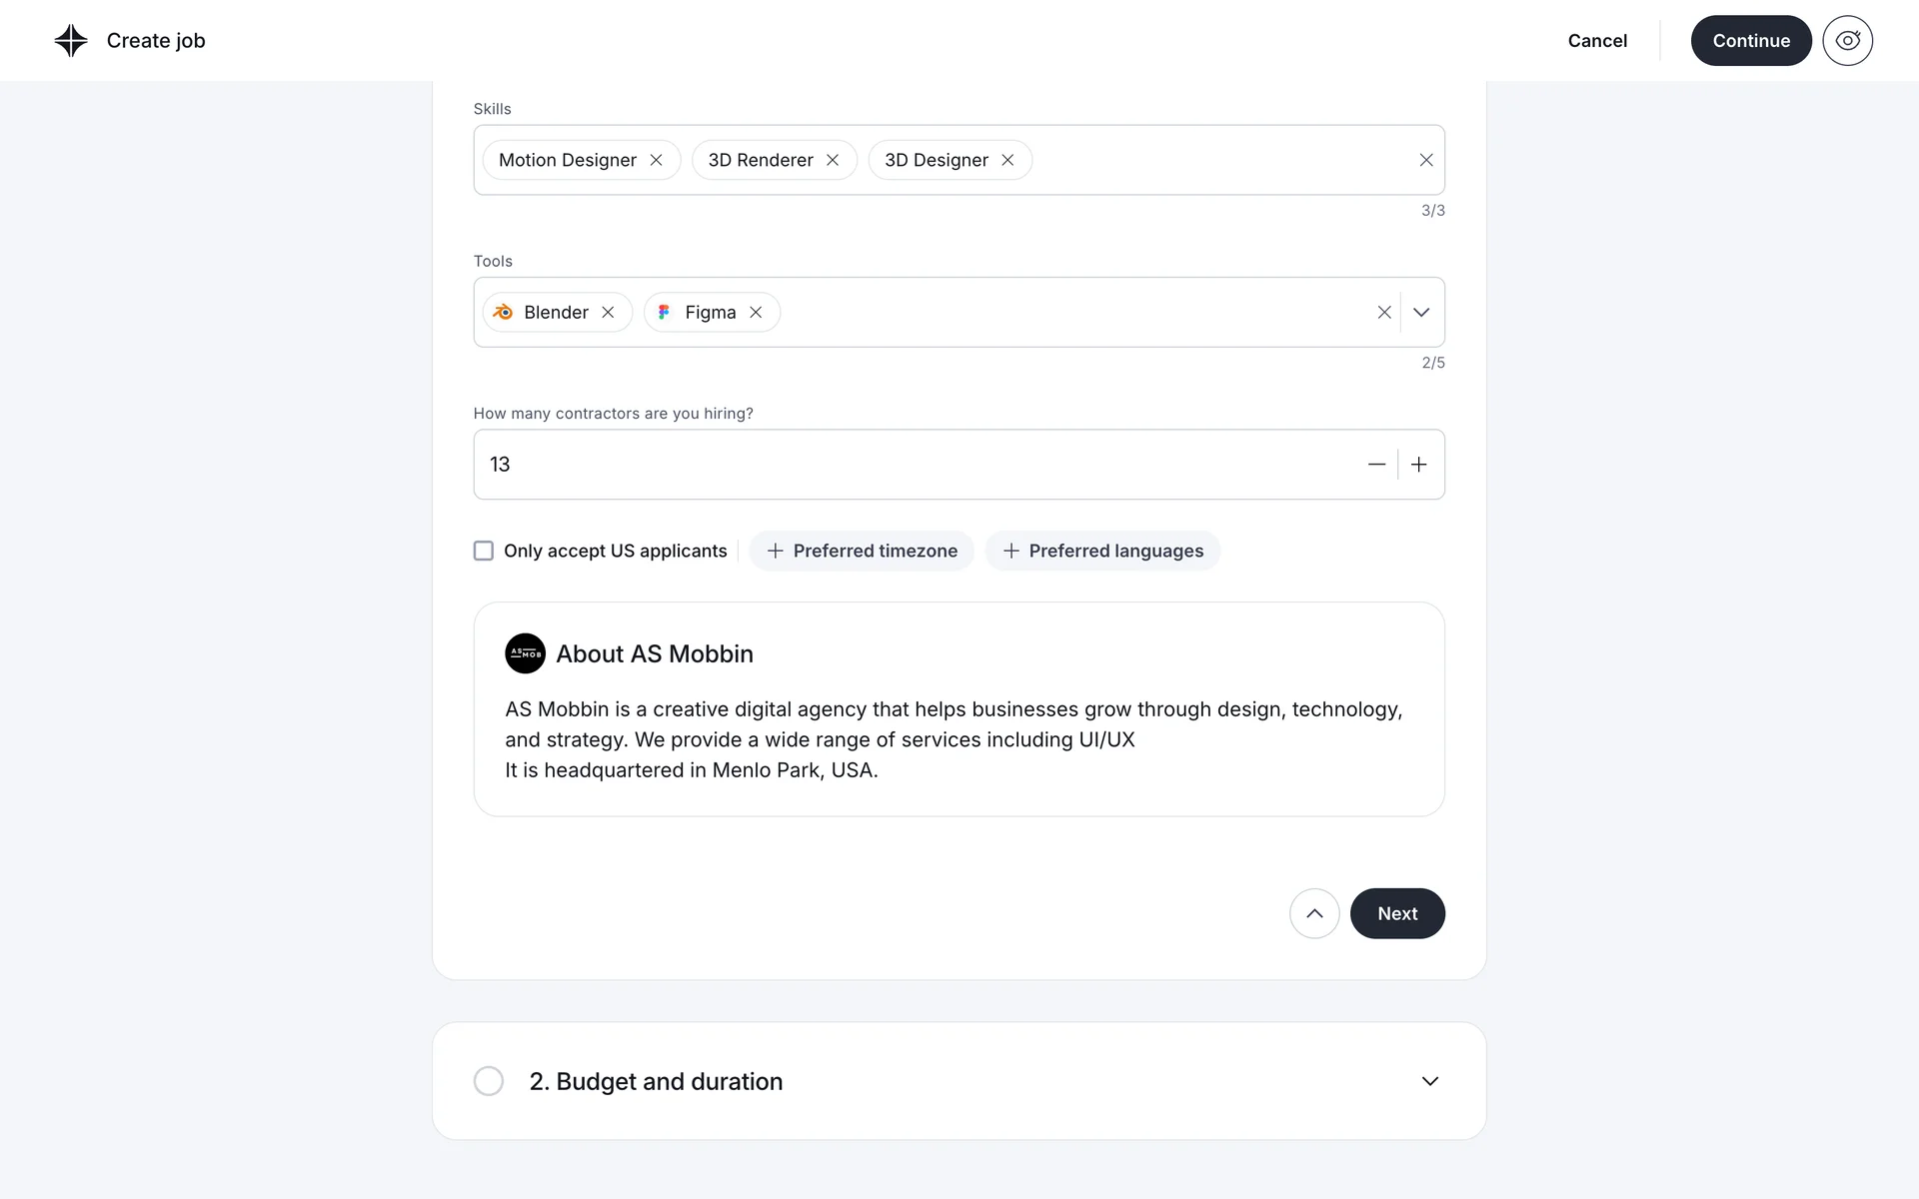Select the Budget and duration step circle
This screenshot has height=1199, width=1919.
pyautogui.click(x=489, y=1081)
